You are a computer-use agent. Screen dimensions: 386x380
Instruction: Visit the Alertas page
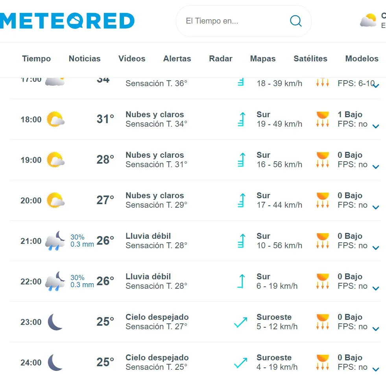[x=177, y=59]
